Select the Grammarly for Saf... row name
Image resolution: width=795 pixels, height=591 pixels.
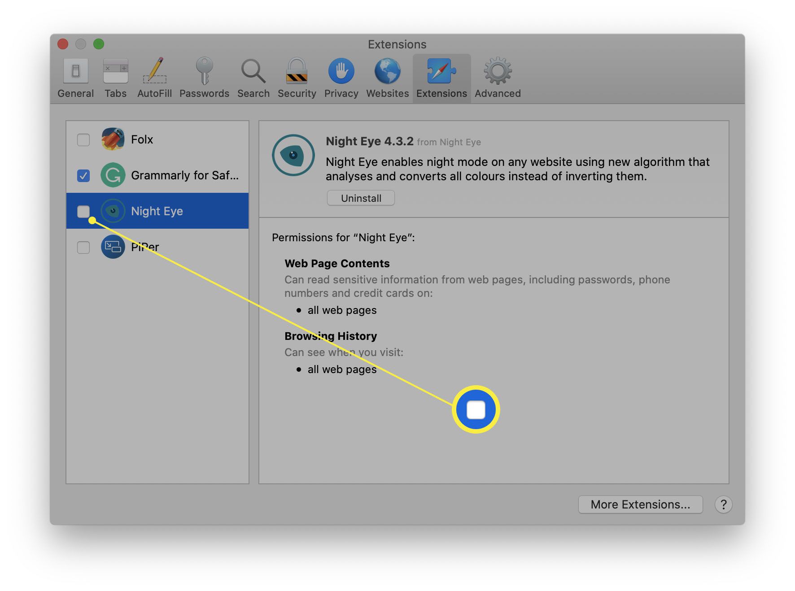tap(185, 175)
